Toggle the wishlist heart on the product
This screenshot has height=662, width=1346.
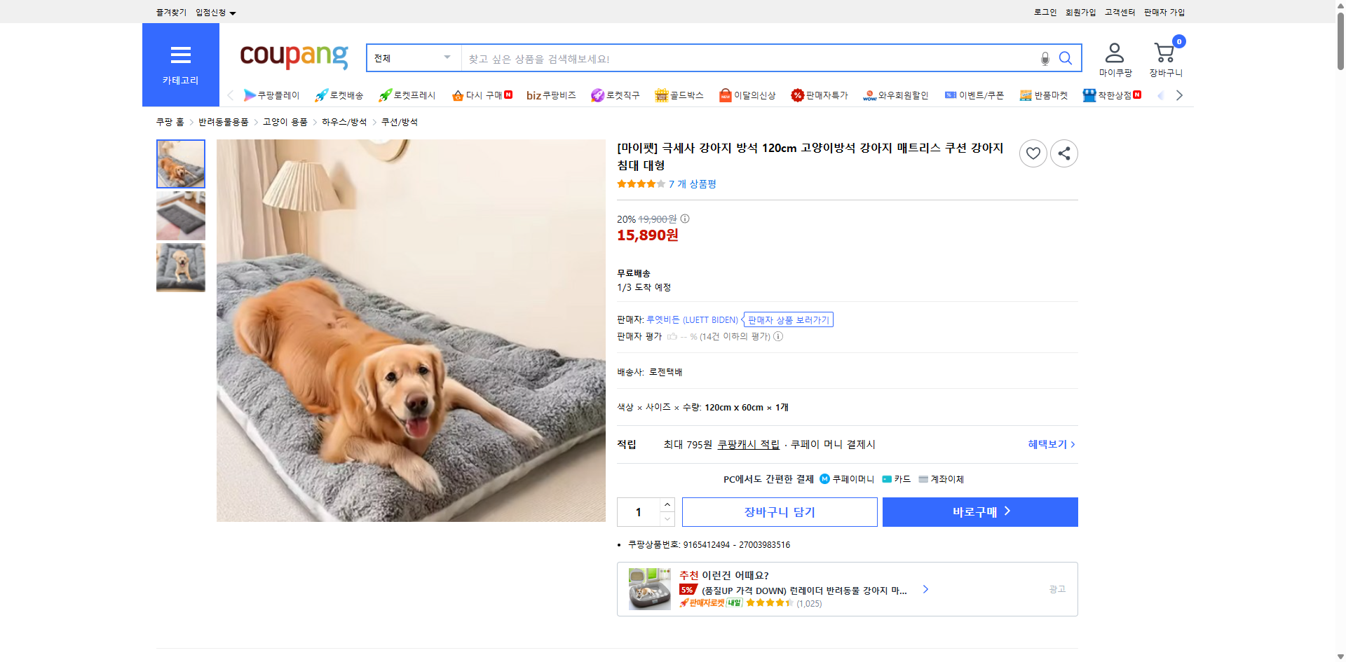[x=1033, y=153]
